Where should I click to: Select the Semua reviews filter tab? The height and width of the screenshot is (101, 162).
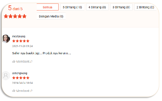(x=48, y=7)
